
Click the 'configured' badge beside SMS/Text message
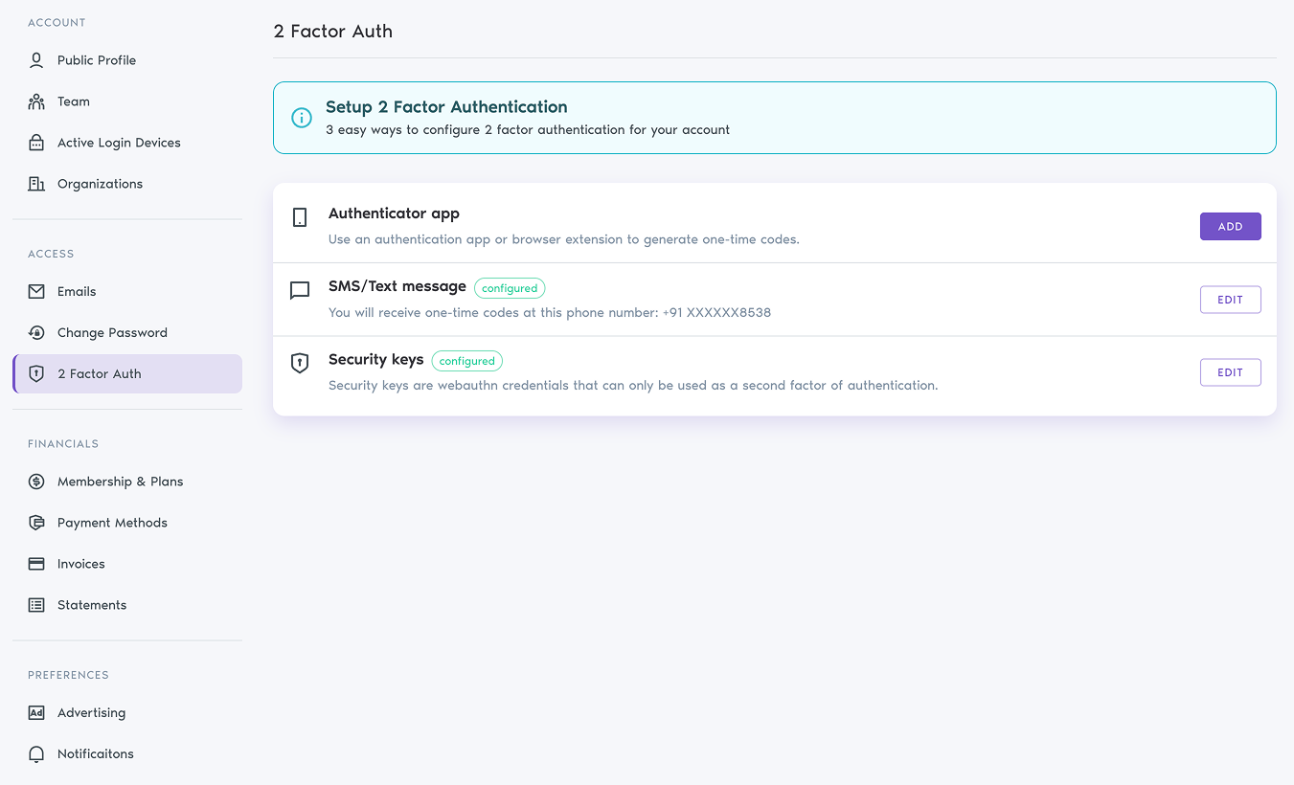[x=510, y=287]
